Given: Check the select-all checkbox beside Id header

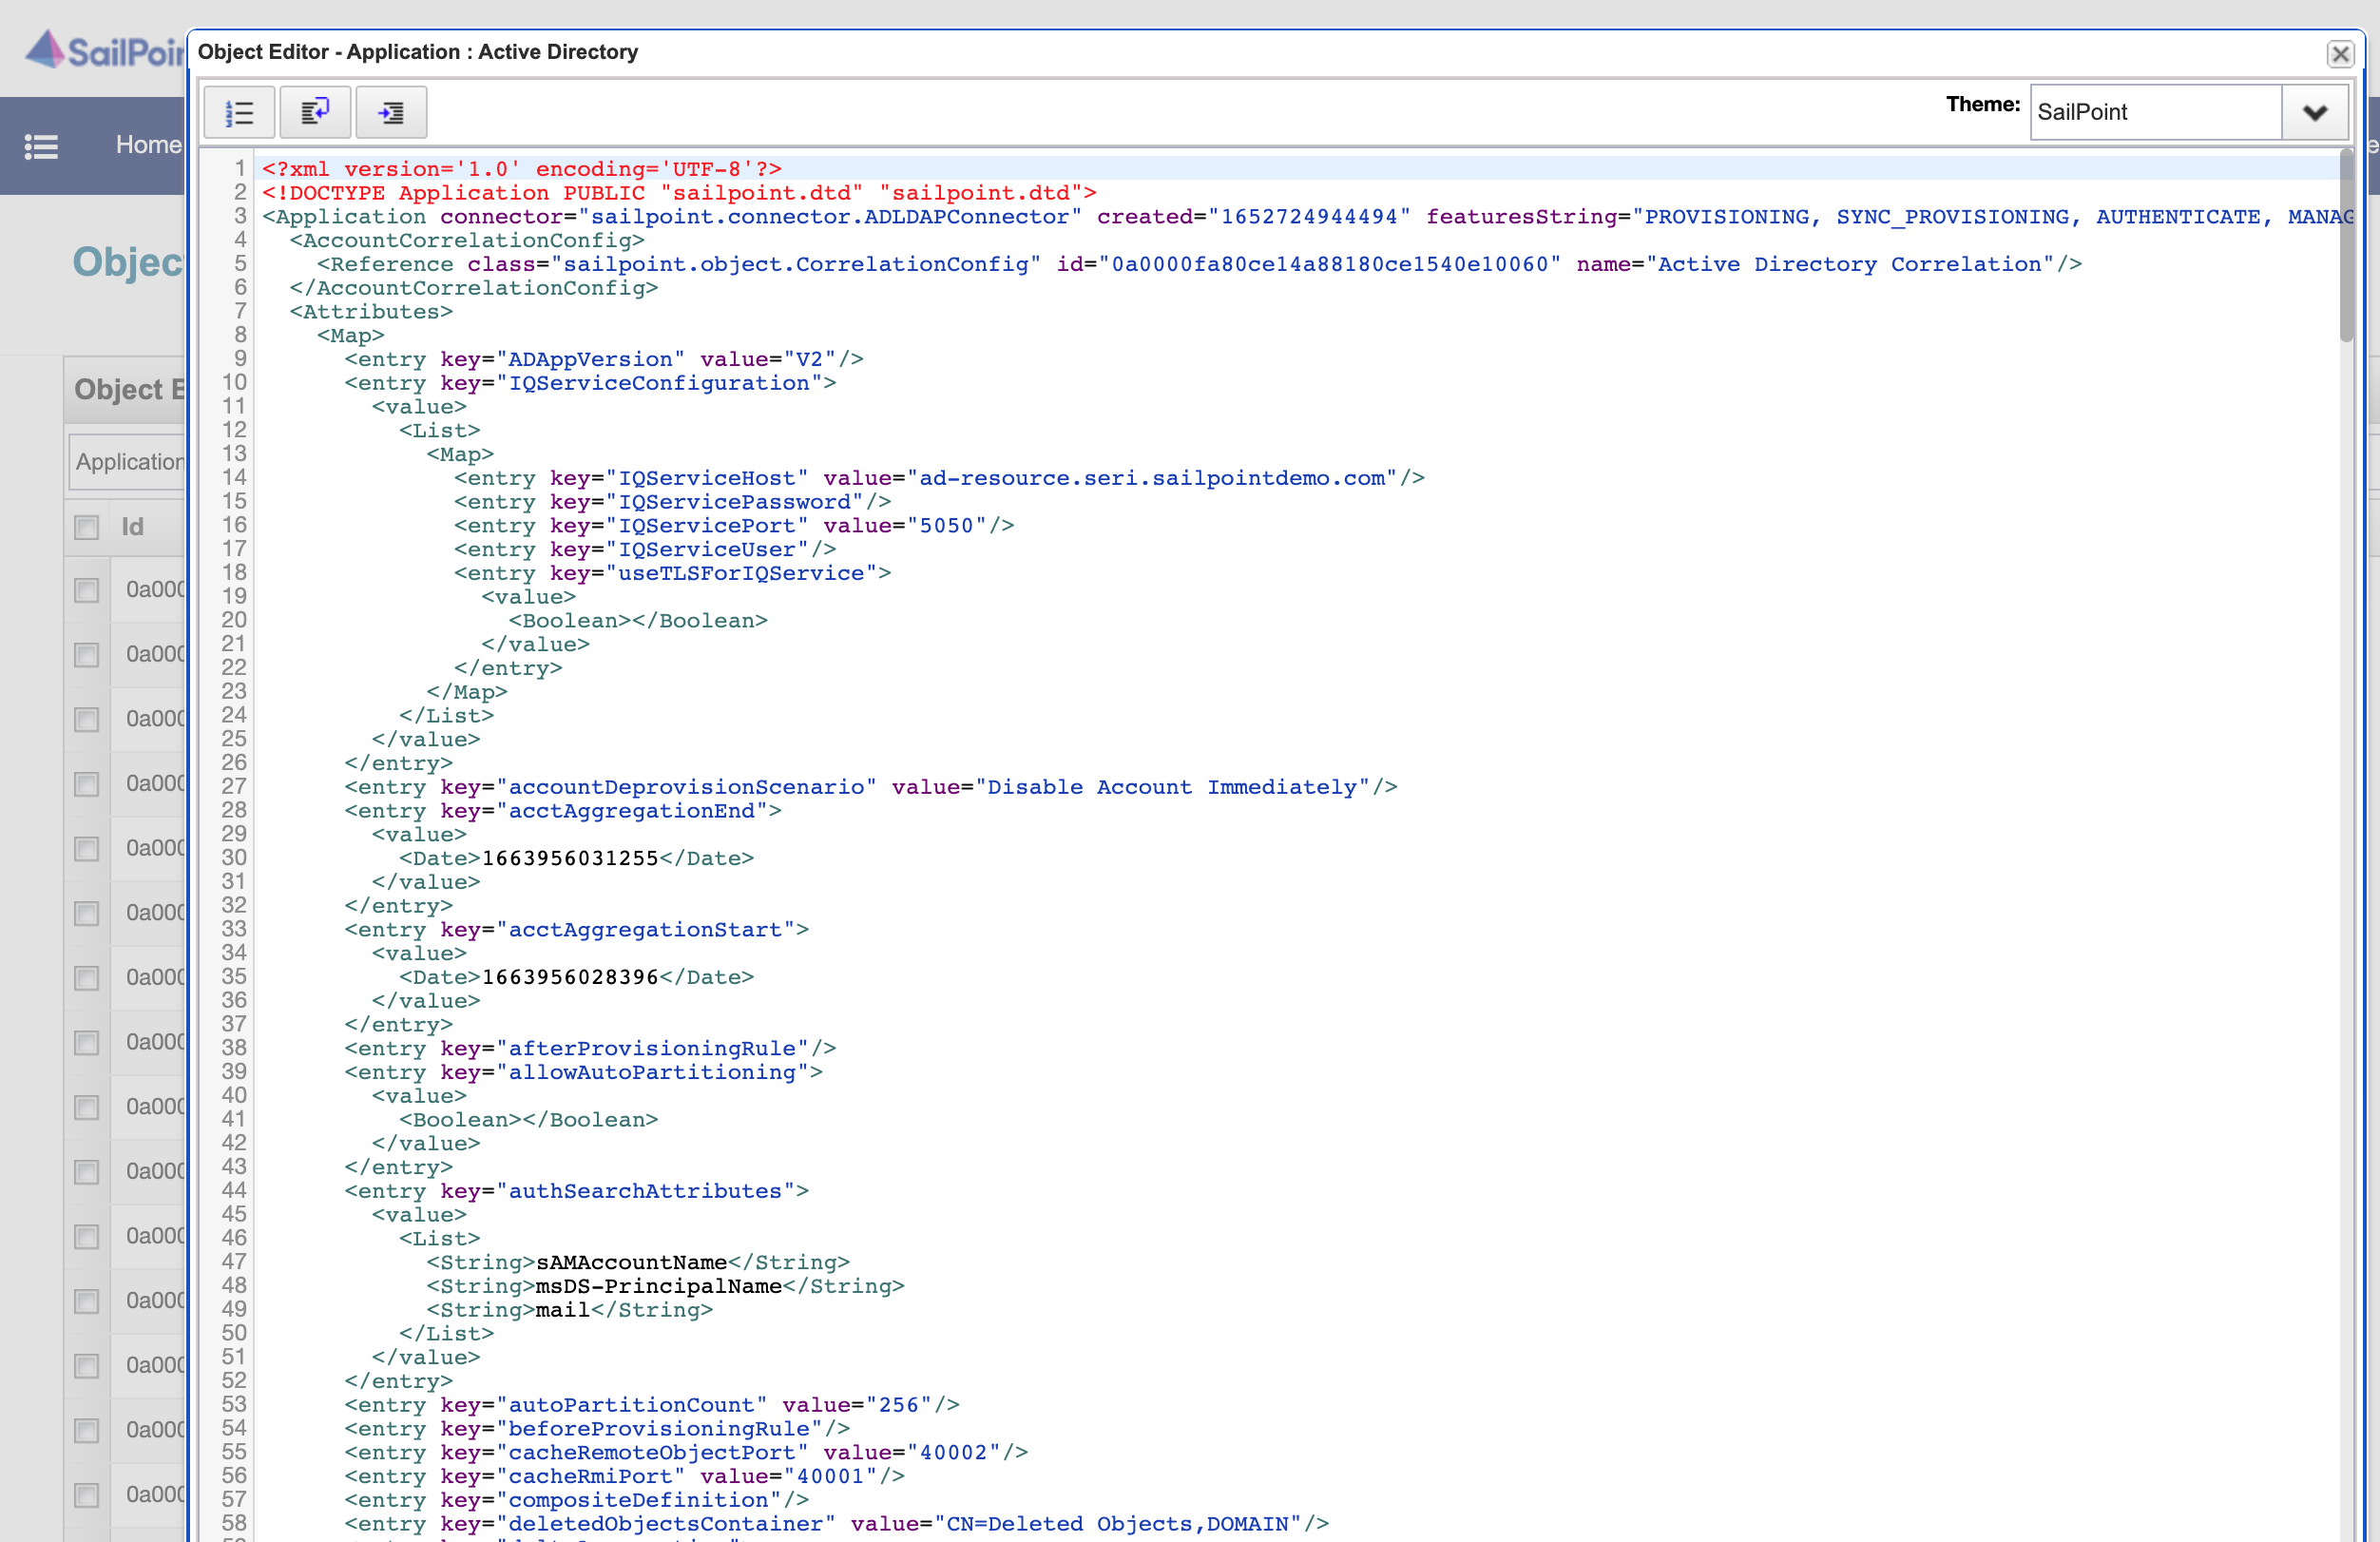Looking at the screenshot, I should (x=86, y=527).
